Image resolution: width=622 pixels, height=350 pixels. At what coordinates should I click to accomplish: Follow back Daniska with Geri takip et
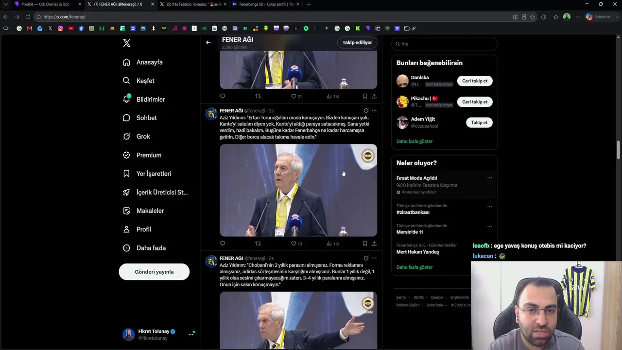coord(475,81)
